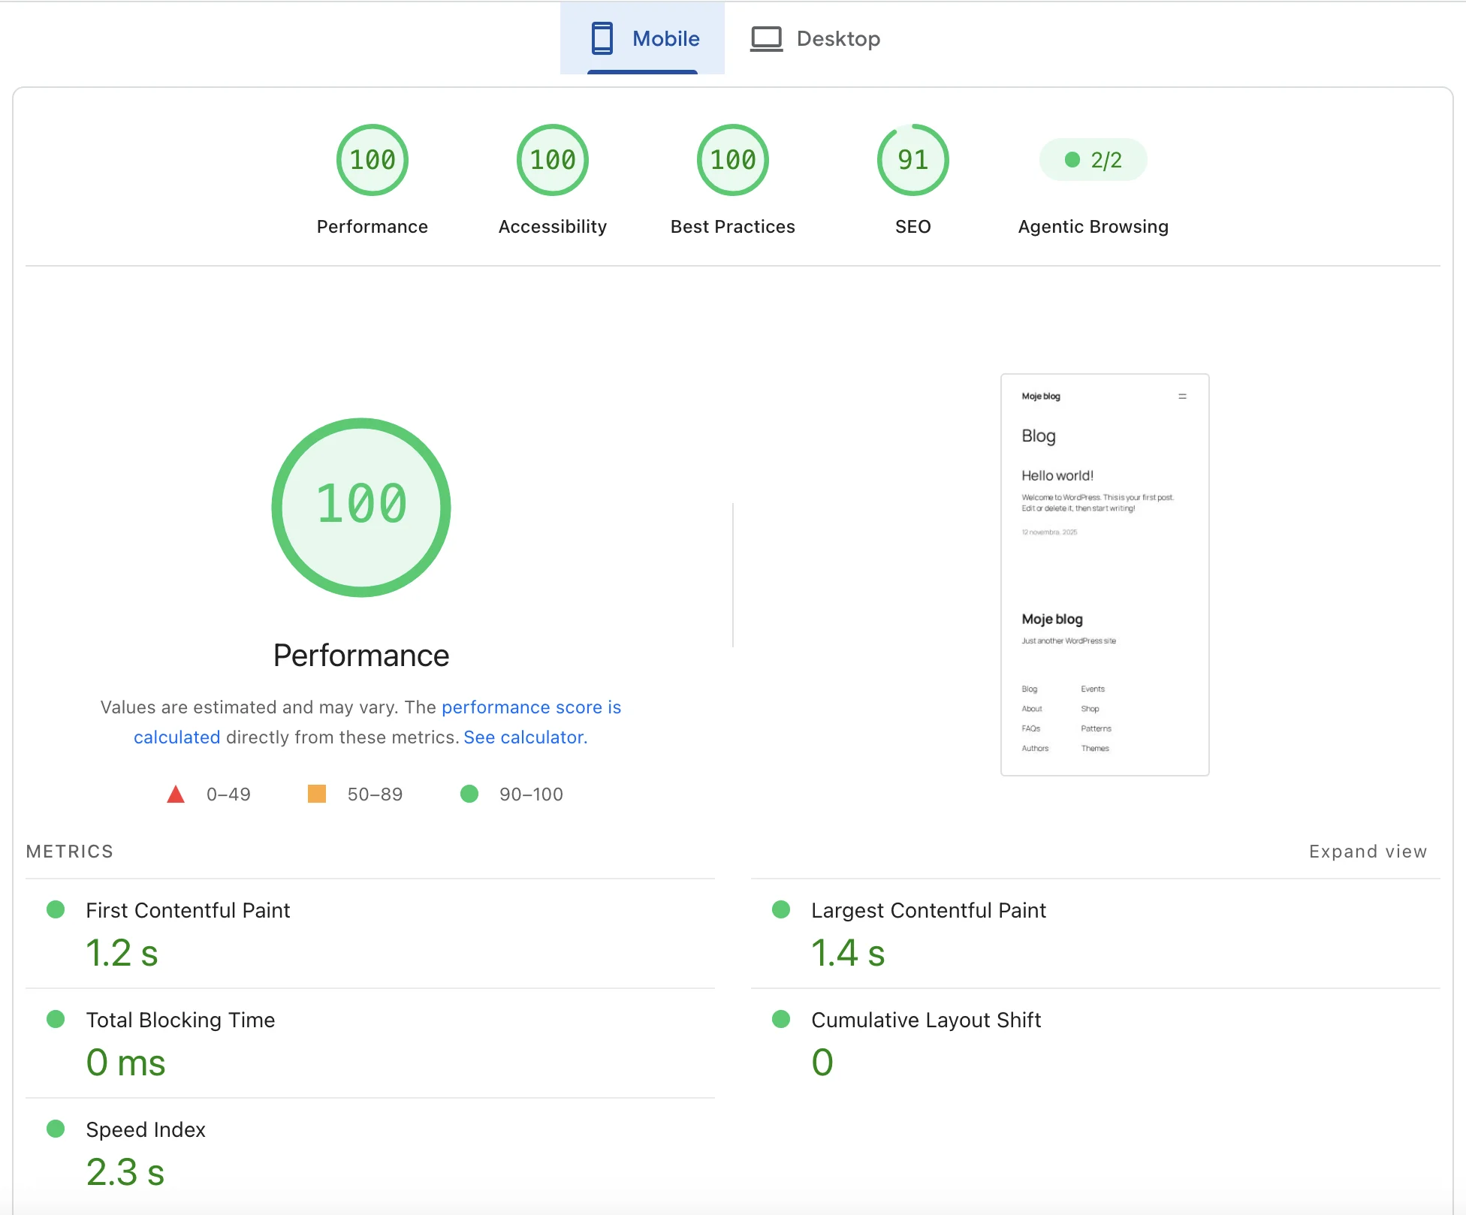Click the desktop laptop icon

[x=766, y=39]
